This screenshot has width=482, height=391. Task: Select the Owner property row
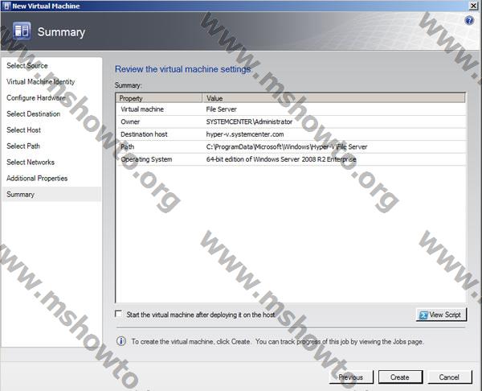coord(291,122)
